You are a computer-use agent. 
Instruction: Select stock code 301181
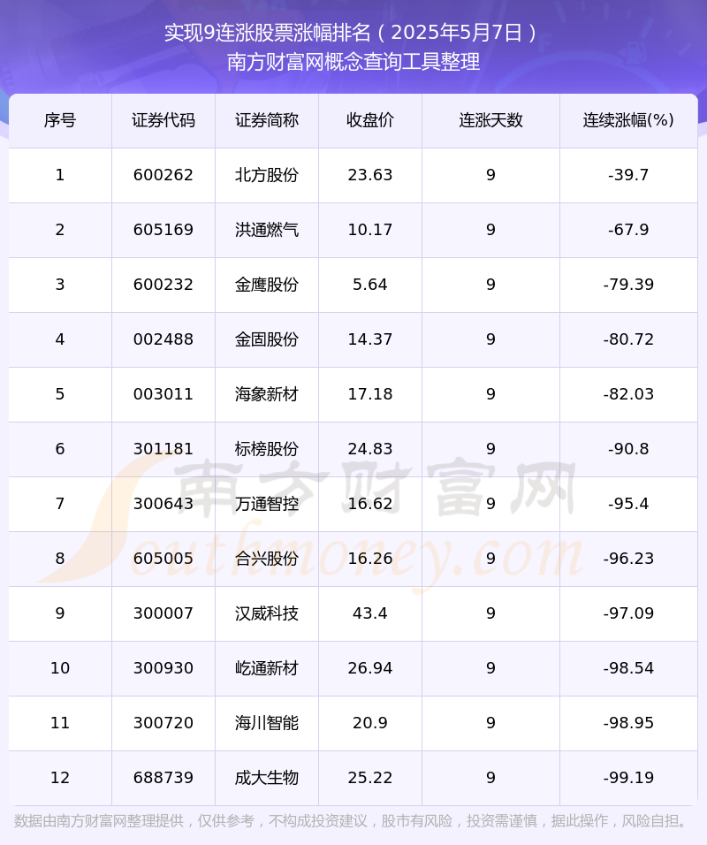[163, 449]
